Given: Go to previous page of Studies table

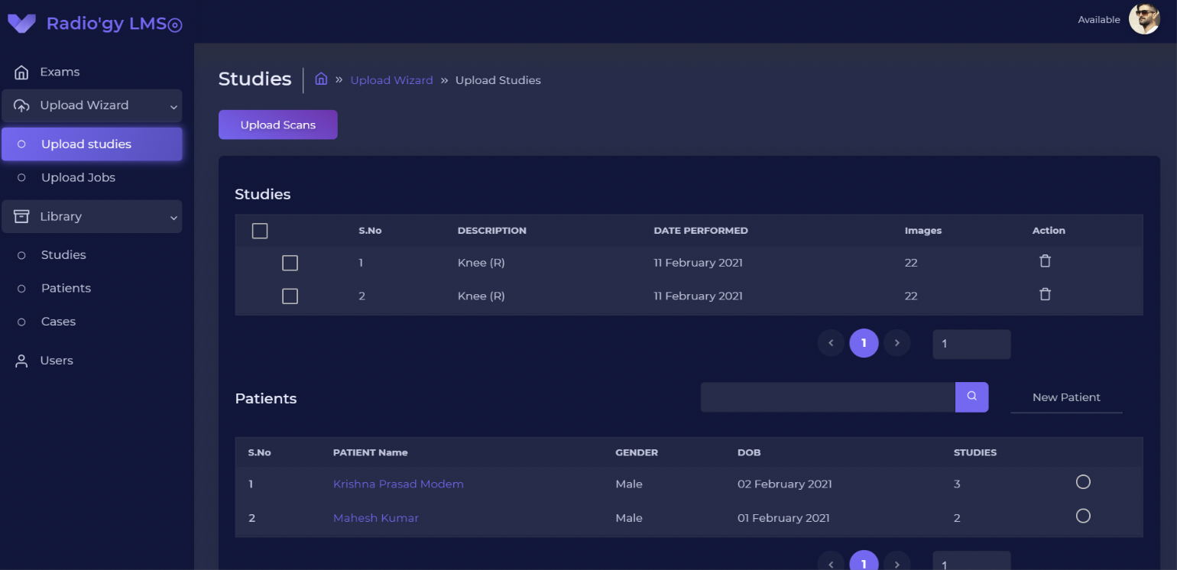Looking at the screenshot, I should [831, 343].
